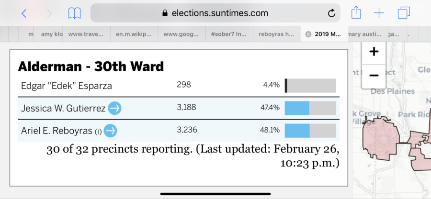Viewport: 431px width, 199px height.
Task: Add a new tab with plus icon
Action: pos(379,13)
